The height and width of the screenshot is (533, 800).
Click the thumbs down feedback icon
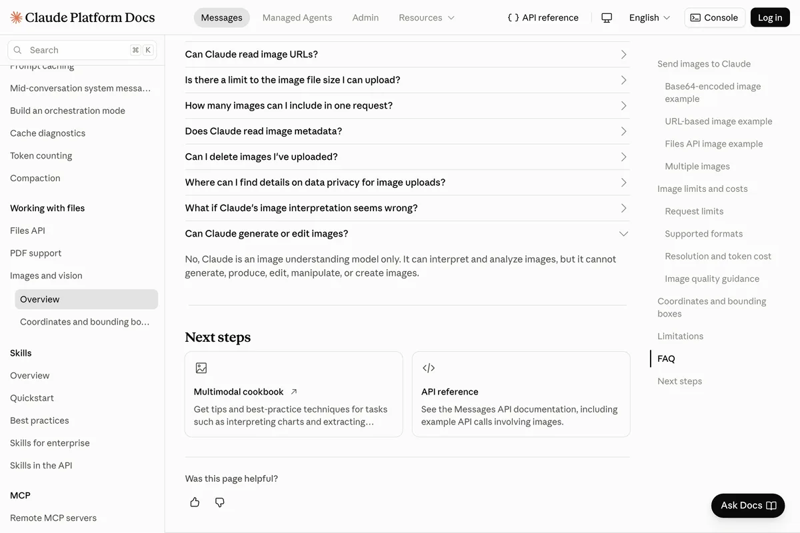tap(220, 502)
